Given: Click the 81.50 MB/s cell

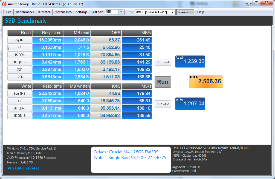Looking at the screenshot, I should (137, 55).
